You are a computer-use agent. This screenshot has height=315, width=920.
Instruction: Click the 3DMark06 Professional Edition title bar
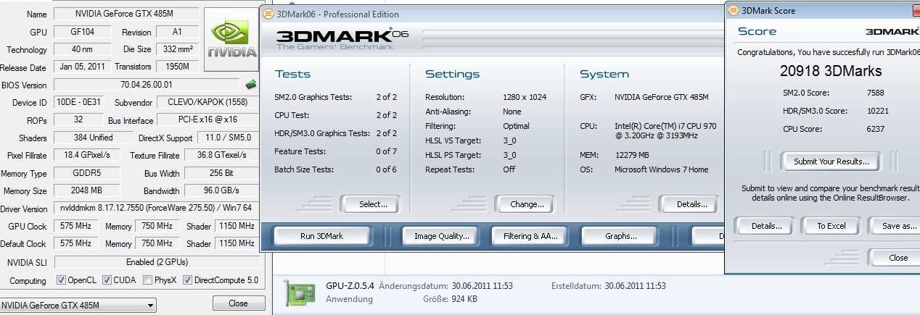click(x=493, y=14)
